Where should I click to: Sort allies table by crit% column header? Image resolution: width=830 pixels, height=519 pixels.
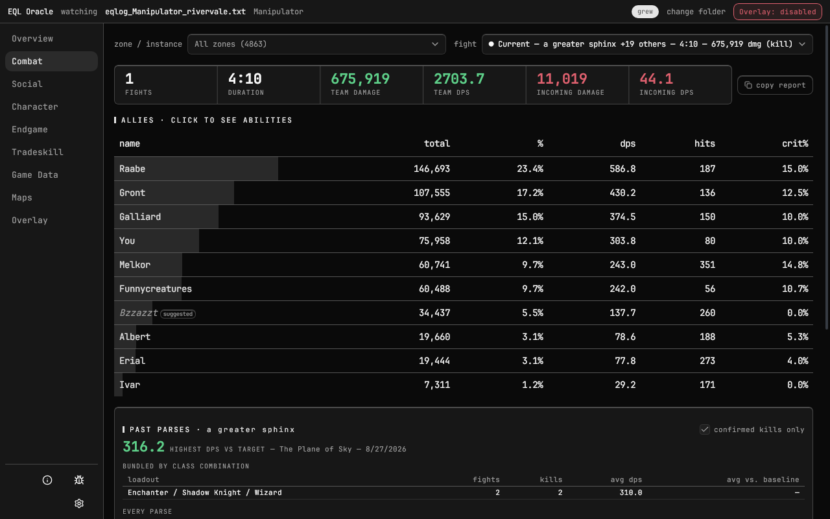tap(795, 143)
